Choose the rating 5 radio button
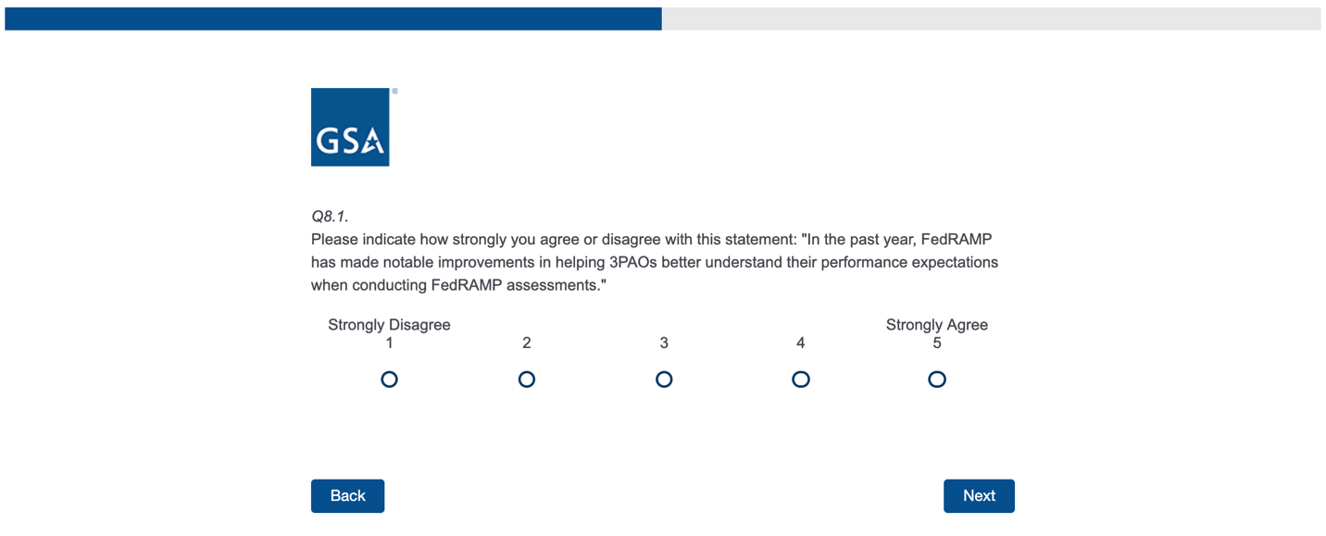This screenshot has height=536, width=1326. click(x=937, y=380)
